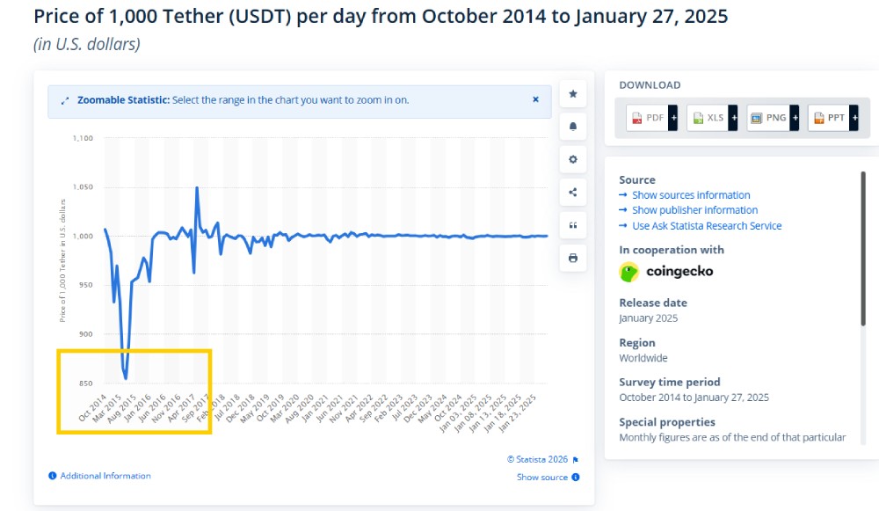Print the chart with printer icon
The image size is (879, 511).
pos(573,258)
